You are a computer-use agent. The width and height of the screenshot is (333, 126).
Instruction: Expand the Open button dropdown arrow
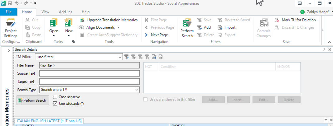coord(54,36)
